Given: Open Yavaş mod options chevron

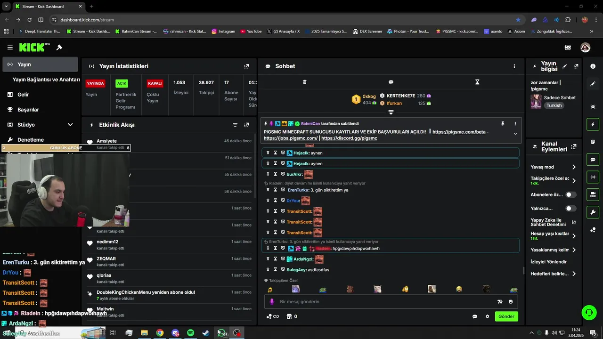Looking at the screenshot, I should pos(574,167).
